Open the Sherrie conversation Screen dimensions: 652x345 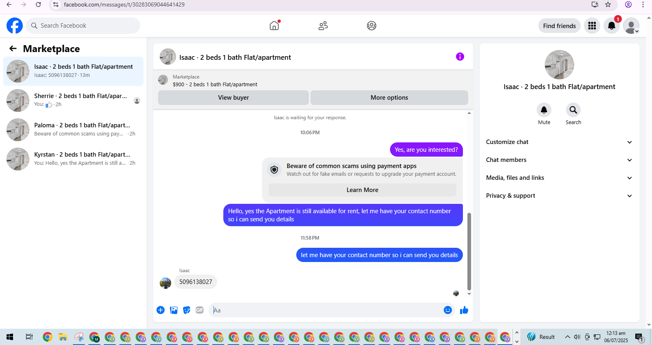tap(73, 100)
